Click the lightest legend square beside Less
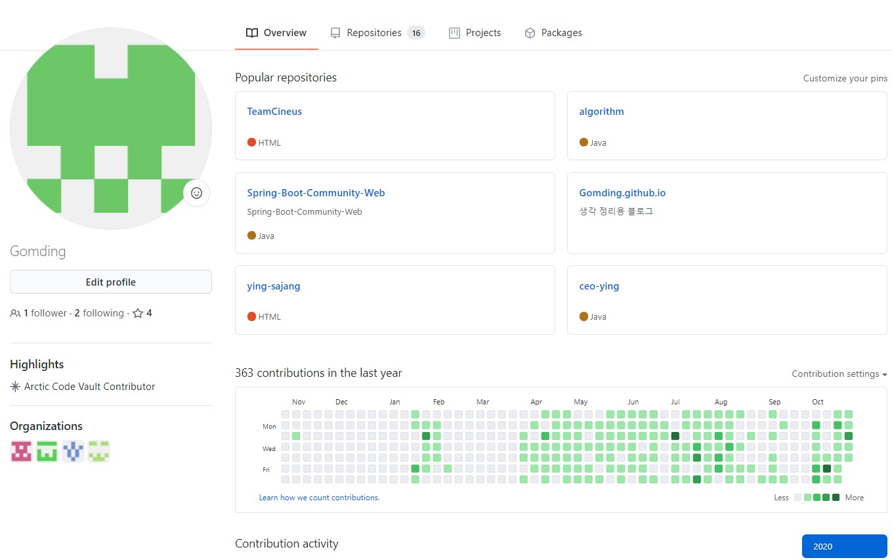892x560 pixels. click(797, 498)
